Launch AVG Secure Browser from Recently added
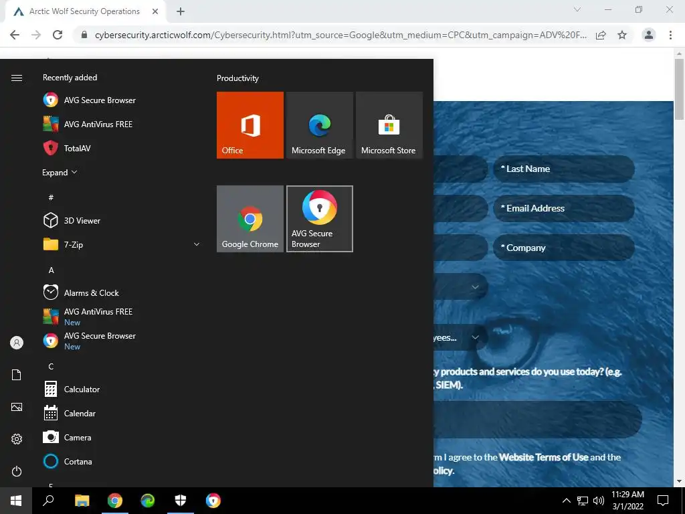Screen dimensions: 685x514 click(x=90, y=100)
